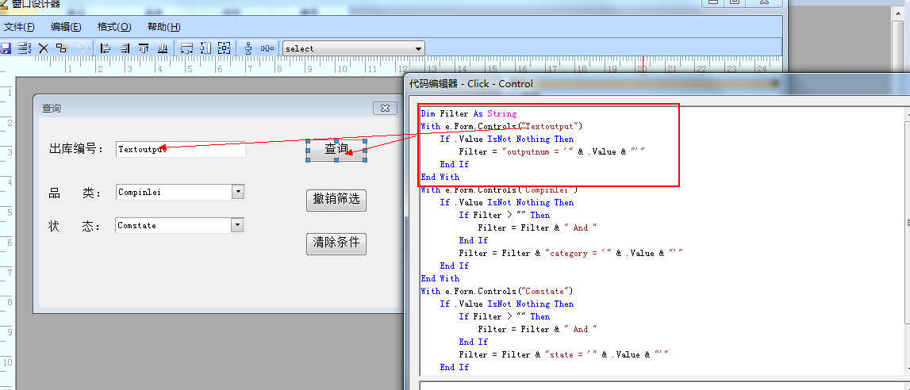This screenshot has height=390, width=910.
Task: Select the 撤销筛选 button
Action: 336,200
